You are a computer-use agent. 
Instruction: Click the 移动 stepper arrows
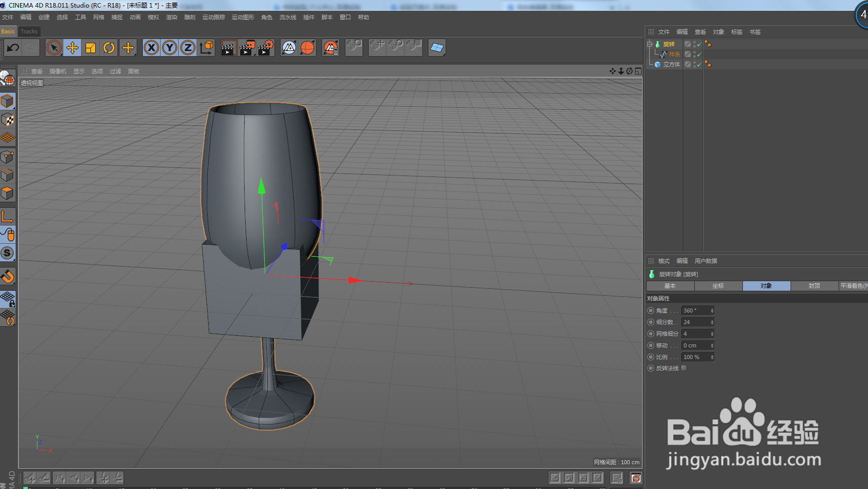click(712, 345)
